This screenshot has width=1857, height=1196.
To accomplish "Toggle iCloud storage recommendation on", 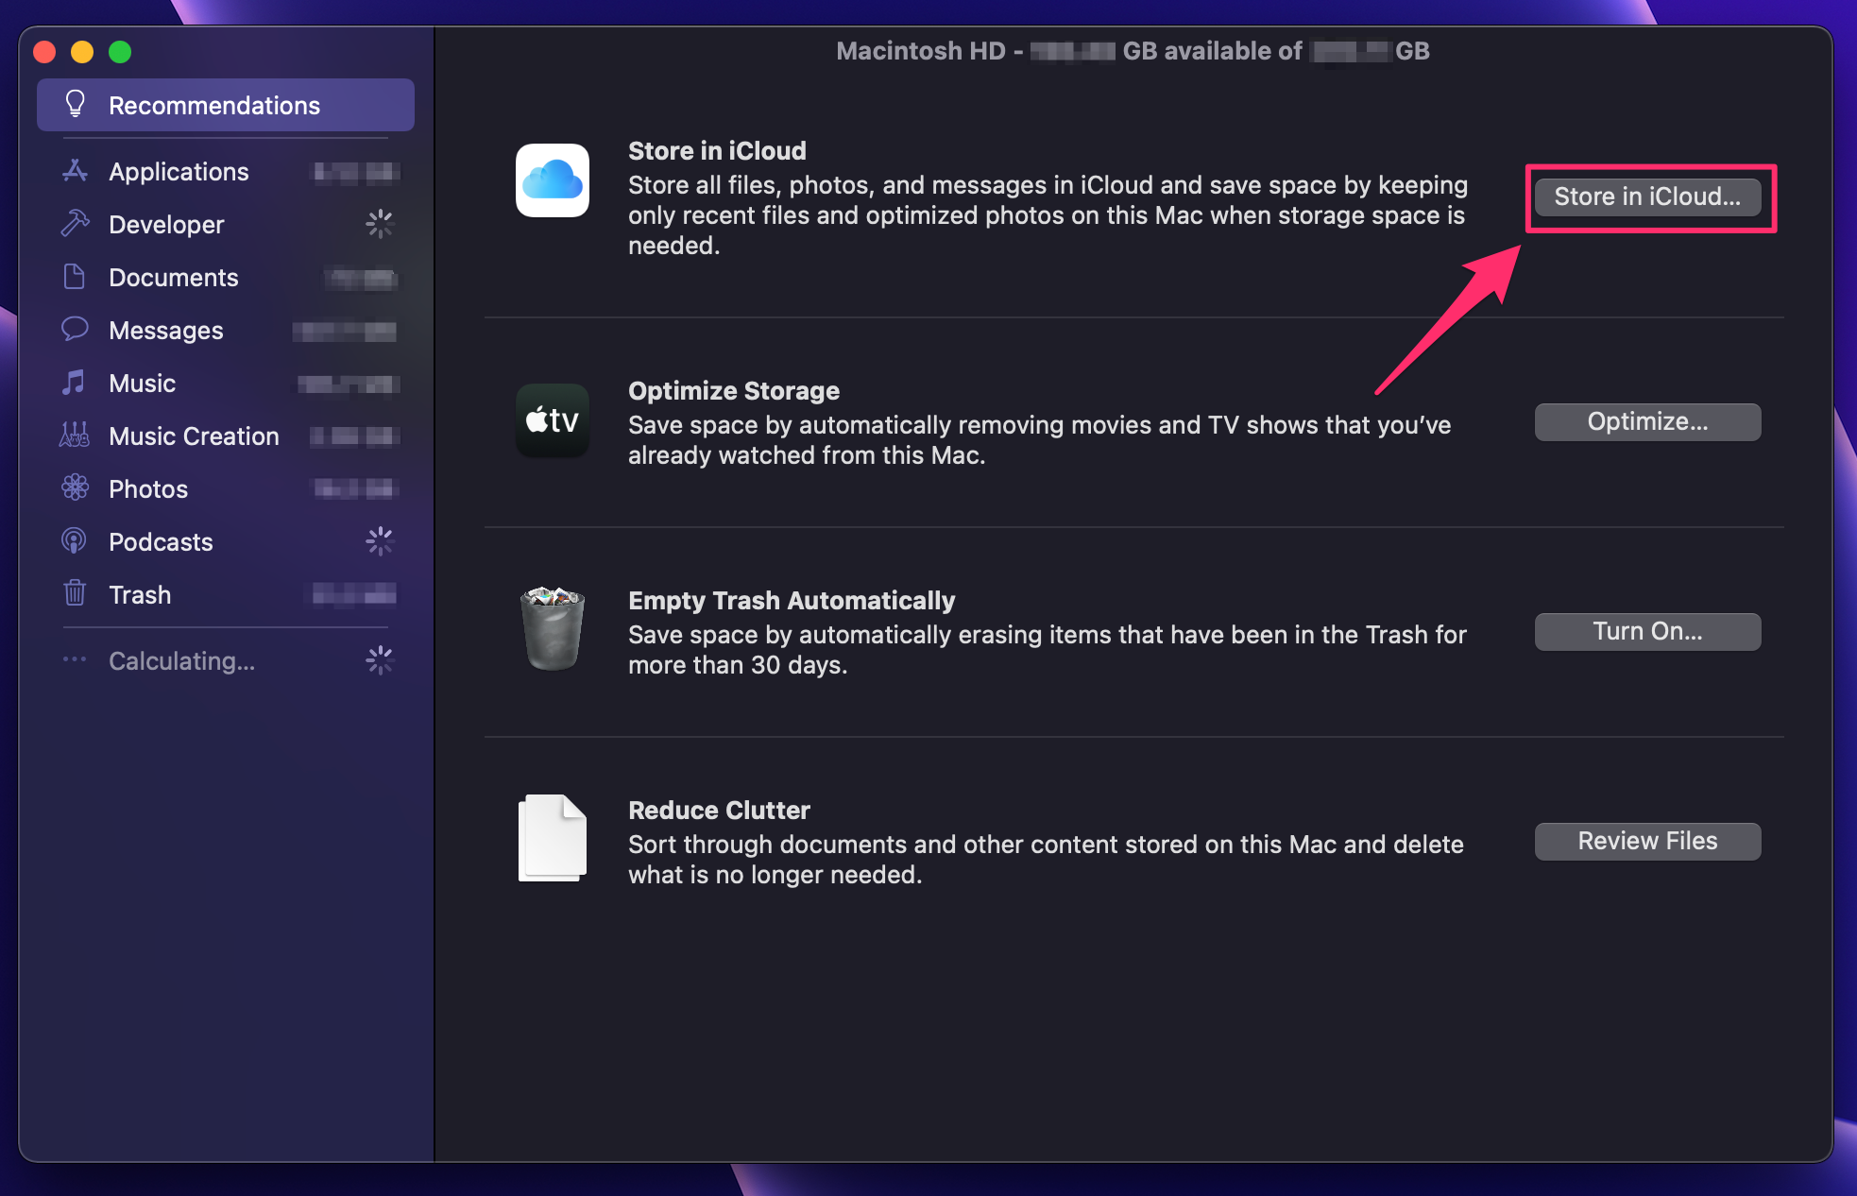I will 1648,196.
